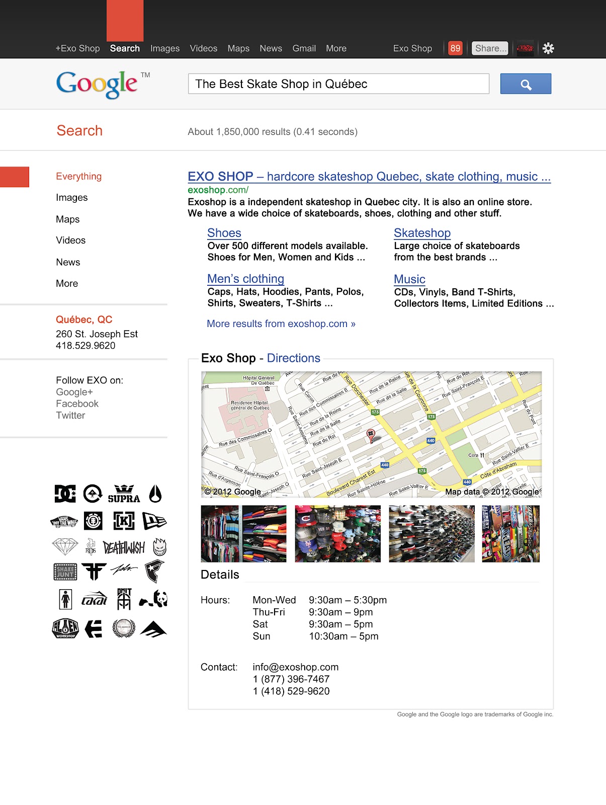The image size is (606, 805).
Task: Click the Alien Workshop logo
Action: click(x=65, y=628)
